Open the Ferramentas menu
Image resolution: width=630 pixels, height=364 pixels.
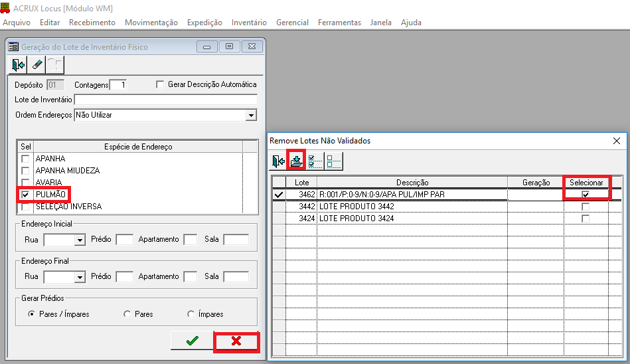tap(339, 23)
